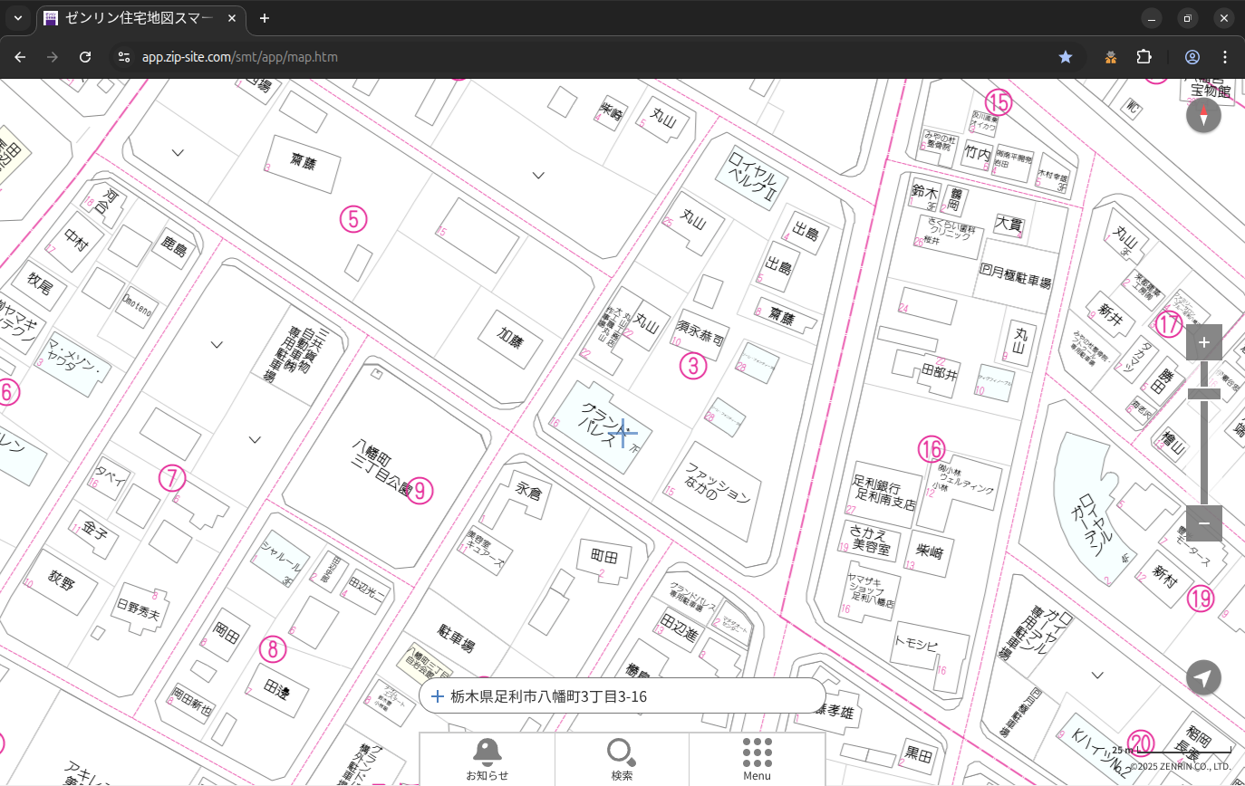Viewport: 1245px width, 786px height.
Task: Open the Menu grid icon
Action: 757,758
